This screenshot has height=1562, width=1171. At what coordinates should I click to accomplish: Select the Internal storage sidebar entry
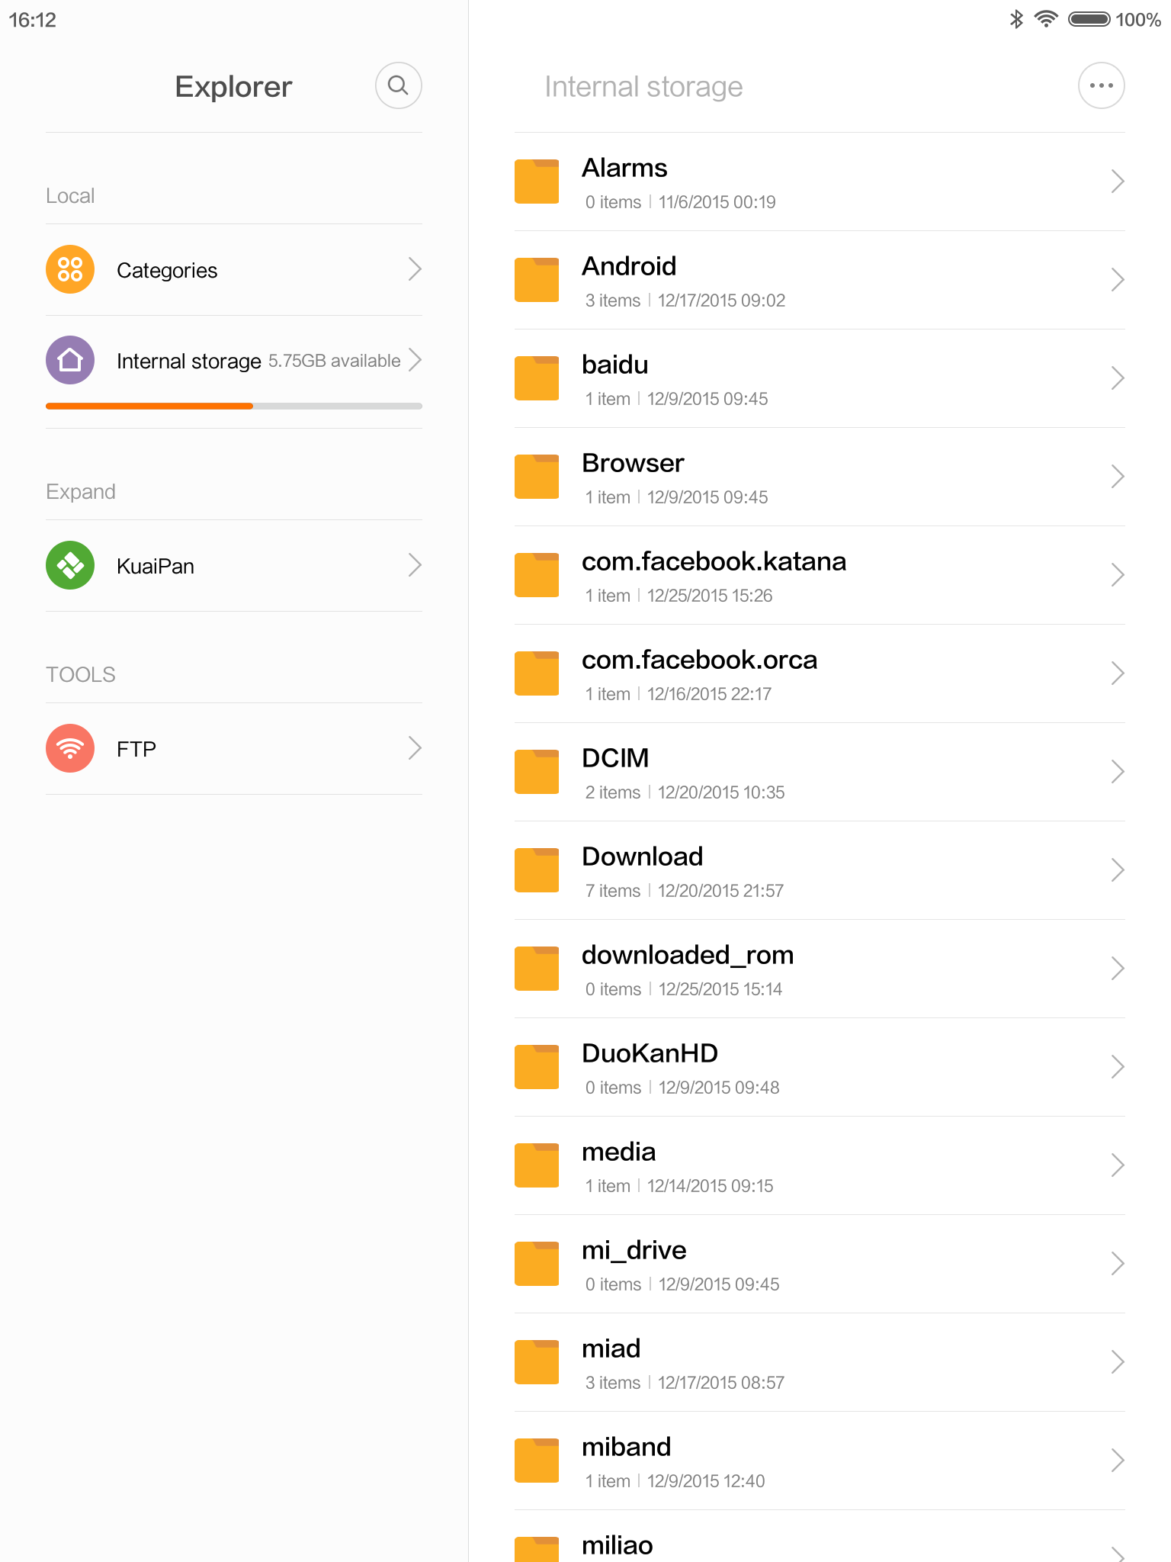[x=234, y=361]
